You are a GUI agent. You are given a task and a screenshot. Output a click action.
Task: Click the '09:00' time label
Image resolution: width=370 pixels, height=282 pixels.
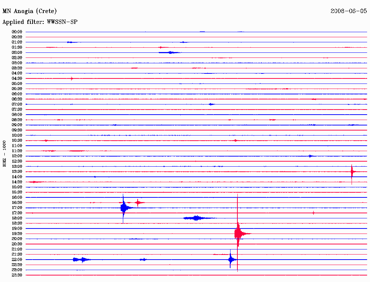(17, 125)
